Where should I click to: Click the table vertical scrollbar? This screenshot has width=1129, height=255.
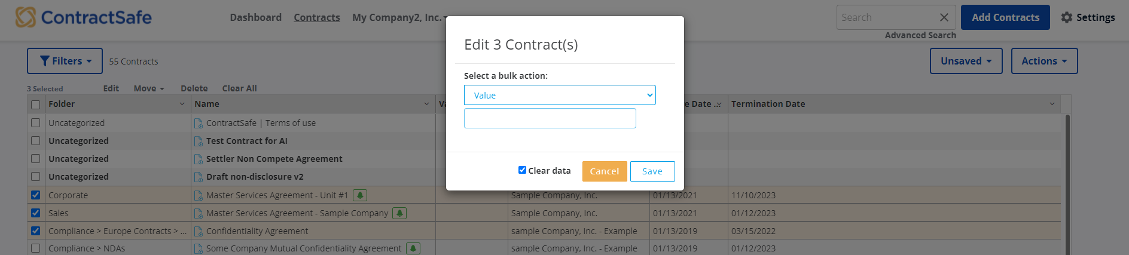tap(1067, 185)
